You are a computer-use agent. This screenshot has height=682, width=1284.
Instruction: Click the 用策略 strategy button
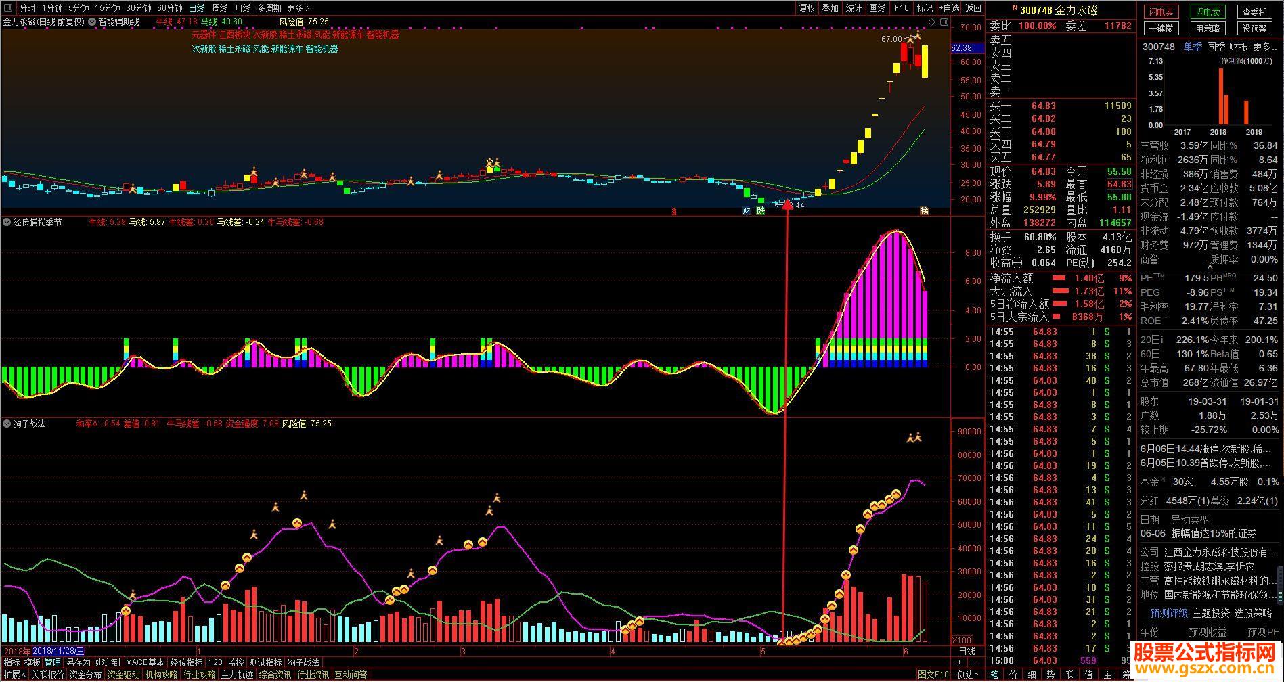1208,28
